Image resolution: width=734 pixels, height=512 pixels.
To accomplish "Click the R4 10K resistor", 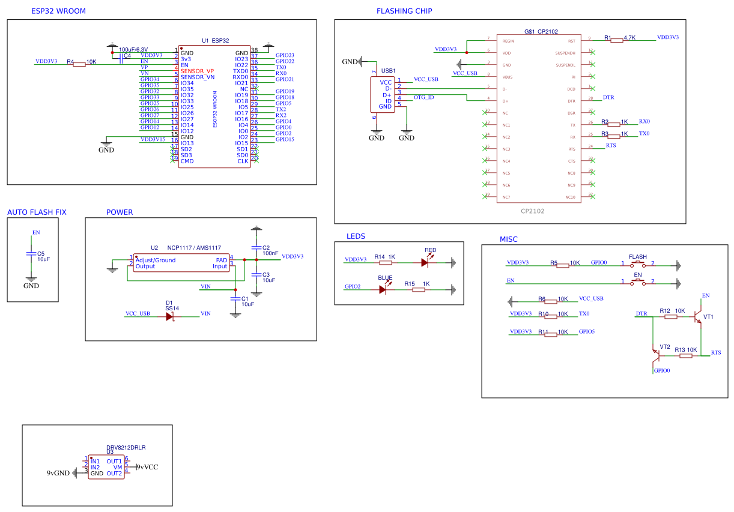I will point(79,64).
